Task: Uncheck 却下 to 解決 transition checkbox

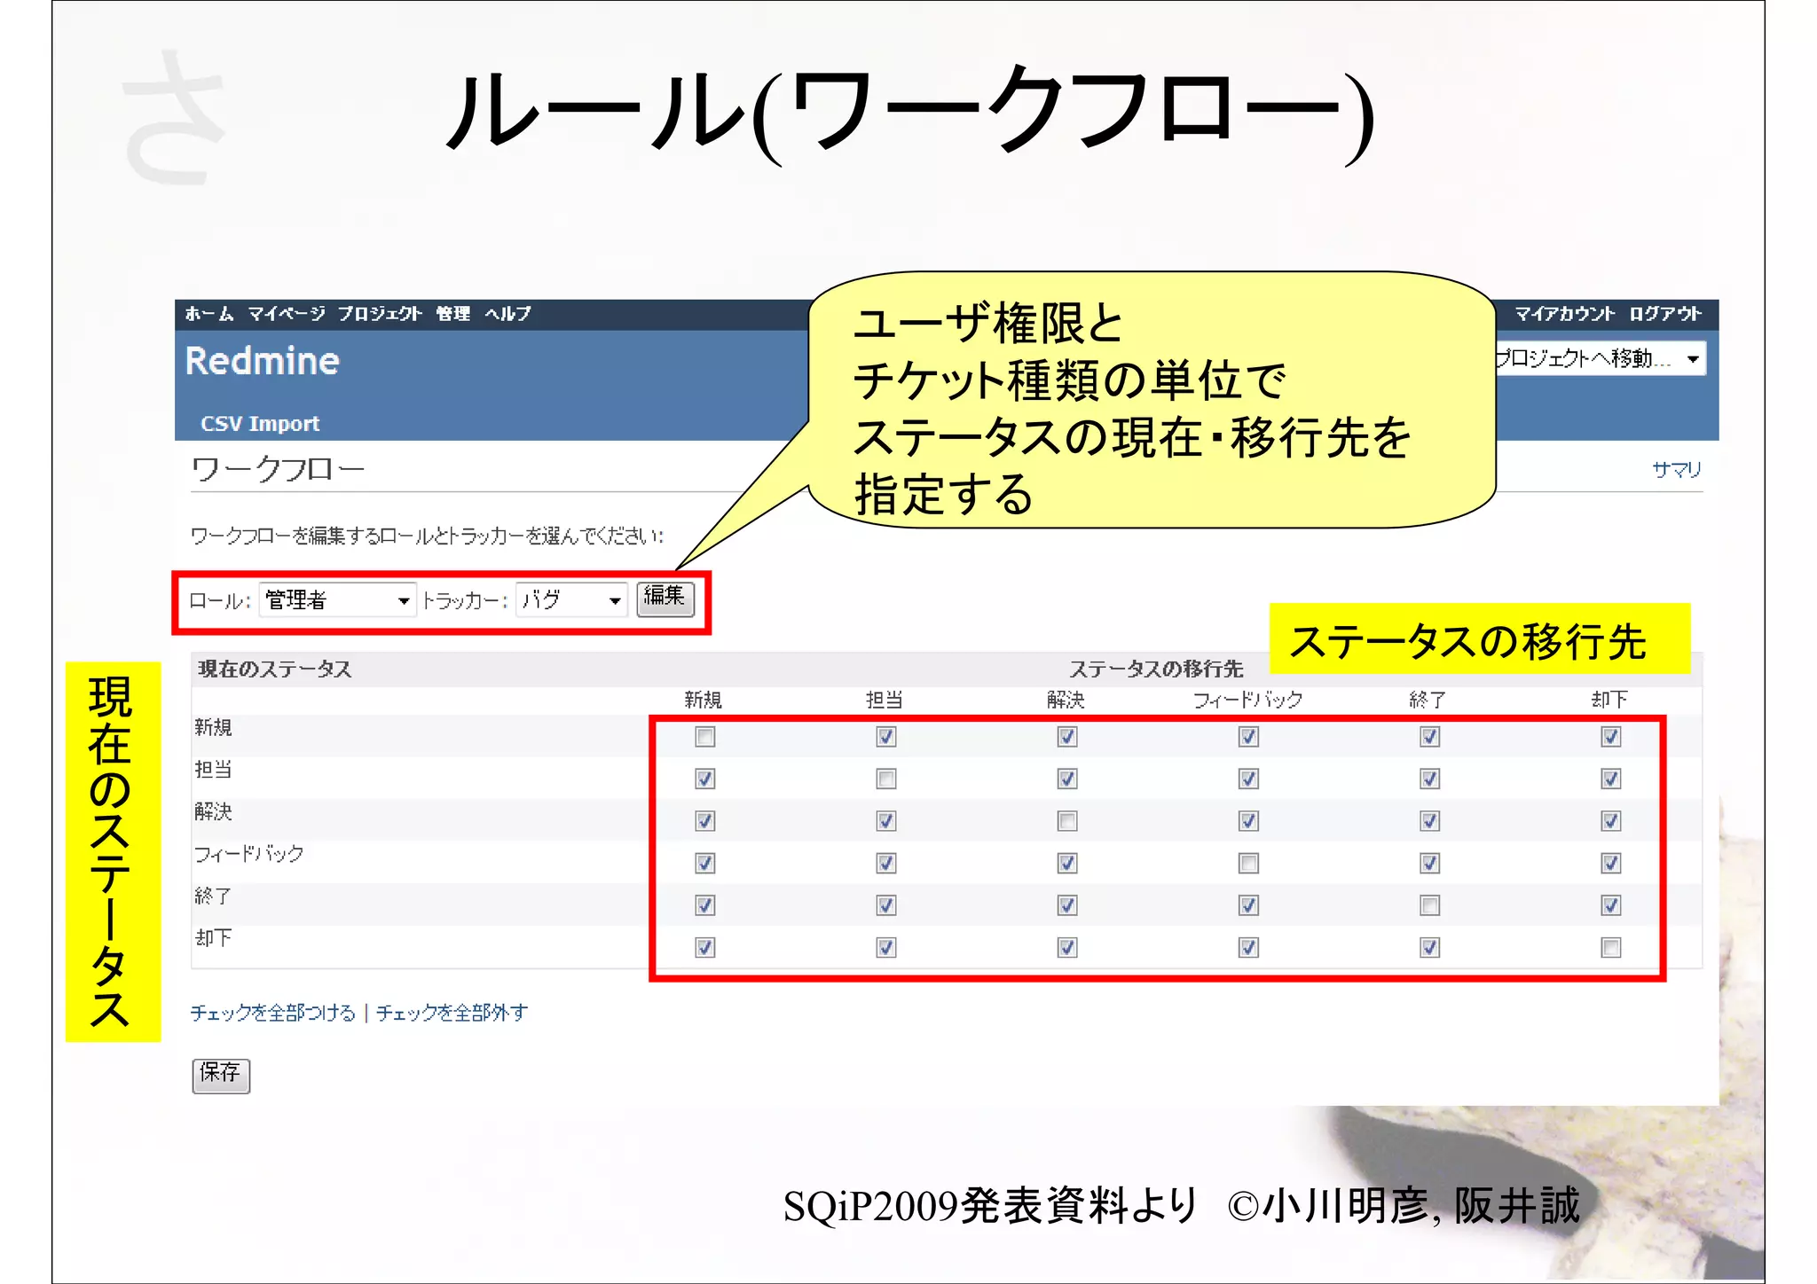Action: click(x=1067, y=948)
